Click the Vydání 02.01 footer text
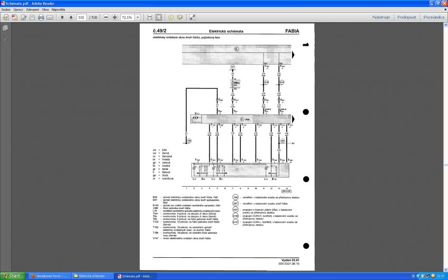Viewport: 448px width, 280px height. pyautogui.click(x=290, y=260)
